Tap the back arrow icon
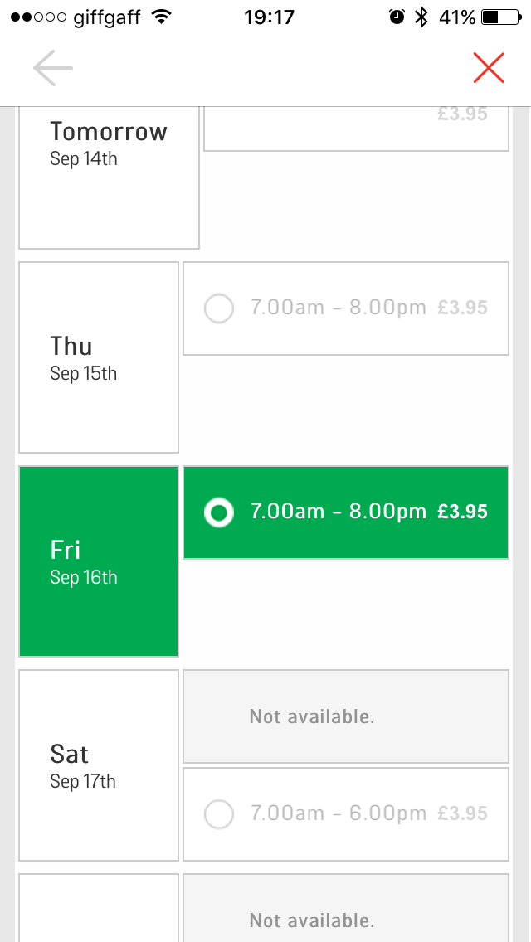Image resolution: width=531 pixels, height=942 pixels. pyautogui.click(x=53, y=68)
